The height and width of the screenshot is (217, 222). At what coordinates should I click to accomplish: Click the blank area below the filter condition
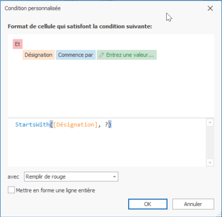(x=111, y=88)
